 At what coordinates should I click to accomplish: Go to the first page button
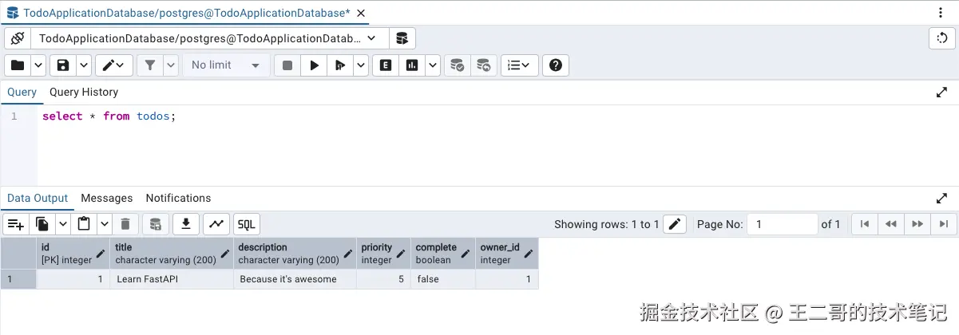click(865, 224)
